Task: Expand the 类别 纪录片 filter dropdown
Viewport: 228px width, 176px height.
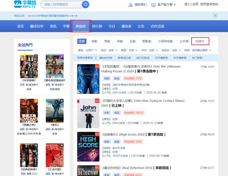Action: (x=92, y=50)
